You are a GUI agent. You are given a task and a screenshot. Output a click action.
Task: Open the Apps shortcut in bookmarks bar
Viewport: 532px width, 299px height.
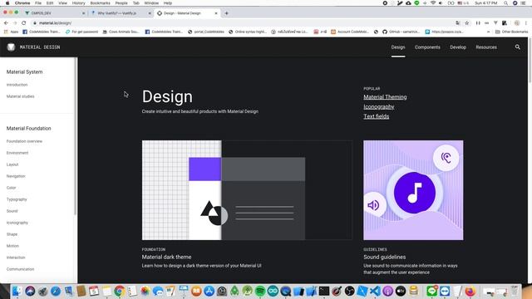(11, 32)
